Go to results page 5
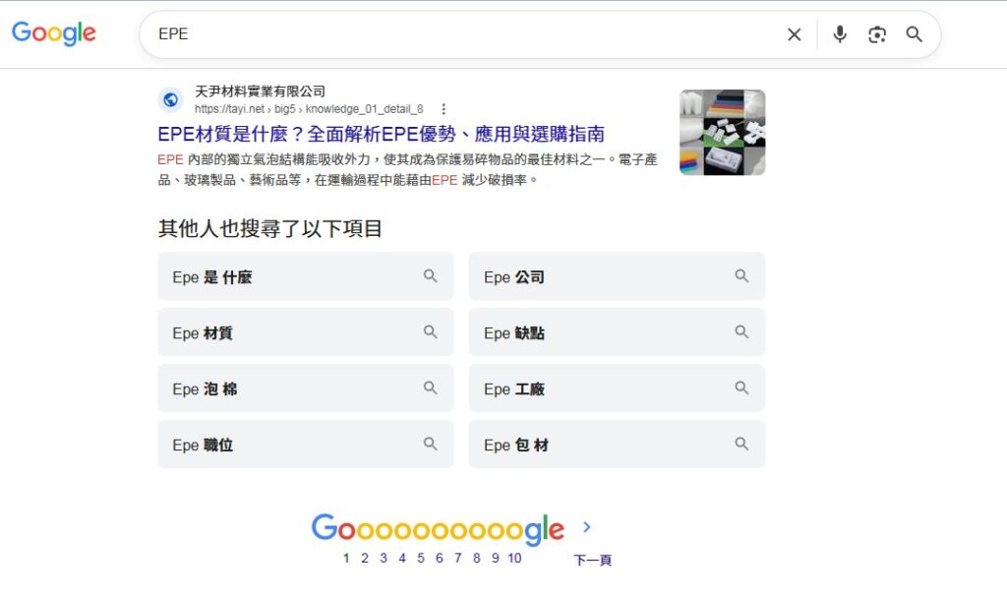 [421, 558]
